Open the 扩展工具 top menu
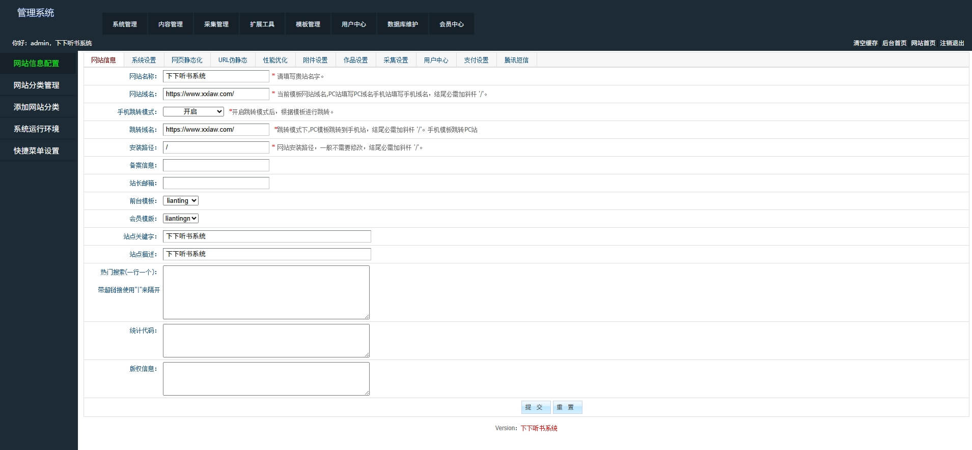The image size is (972, 450). pyautogui.click(x=262, y=24)
